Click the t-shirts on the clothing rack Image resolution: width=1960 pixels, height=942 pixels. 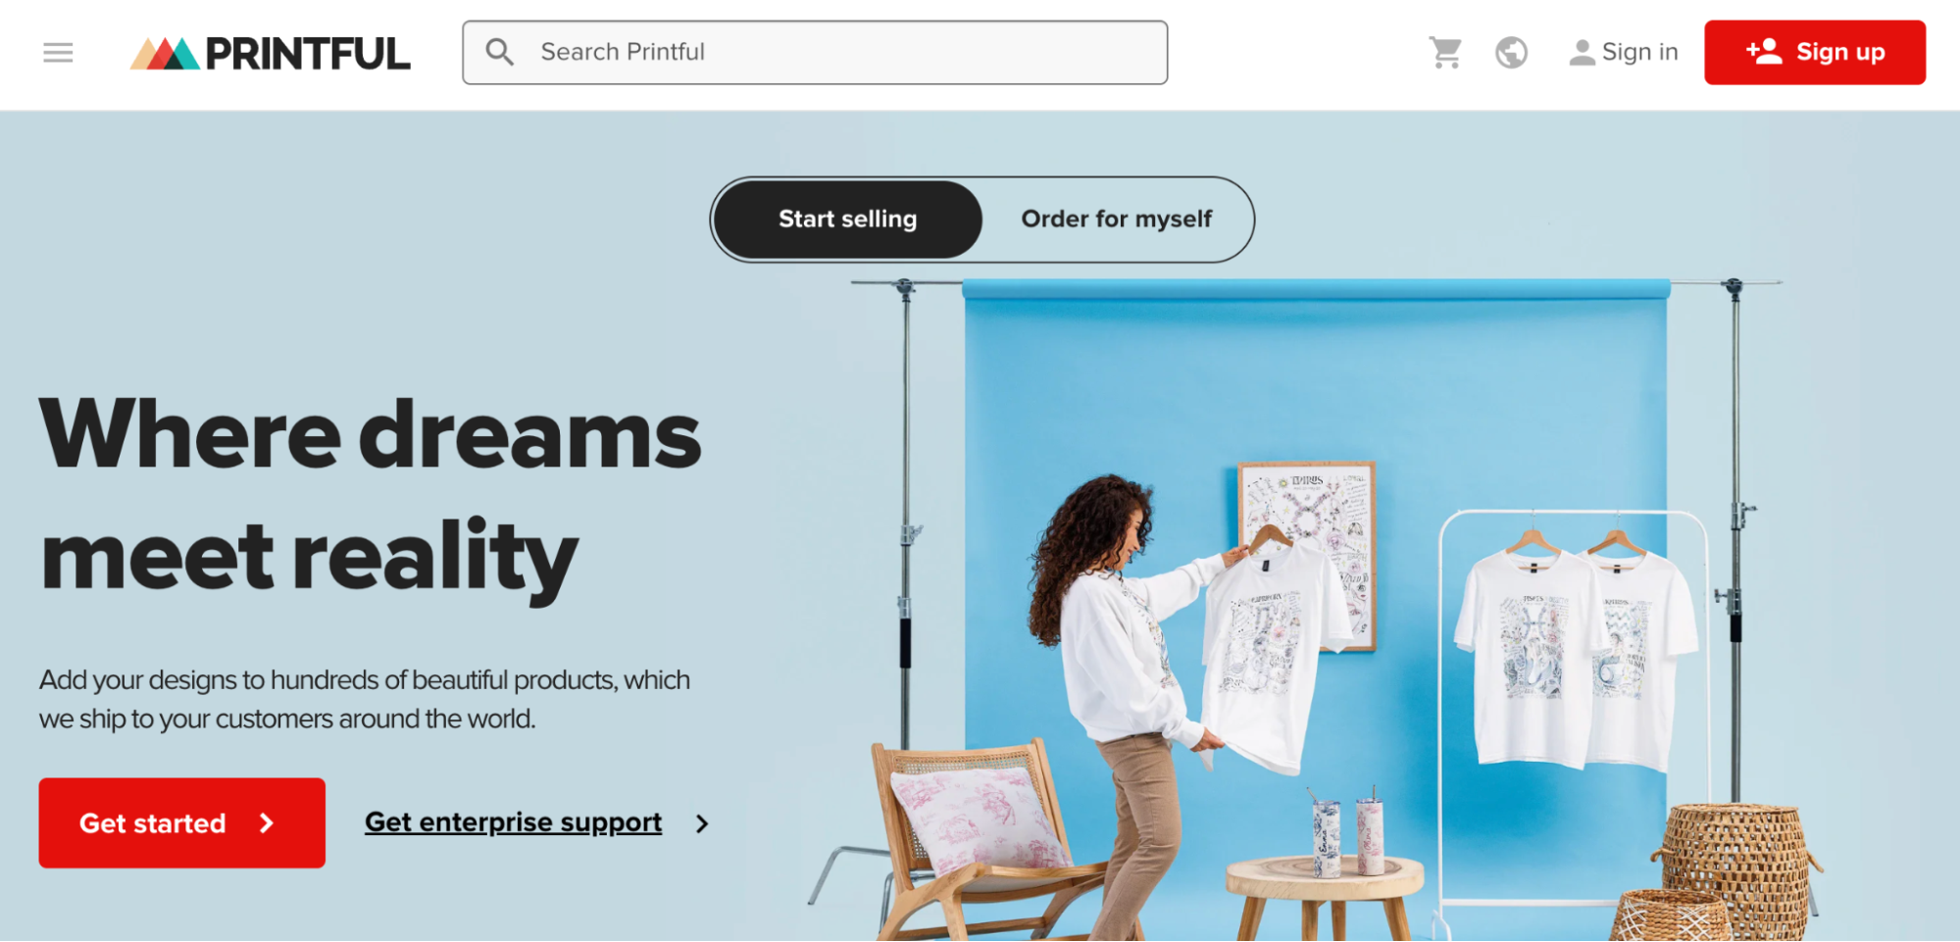point(1575,654)
